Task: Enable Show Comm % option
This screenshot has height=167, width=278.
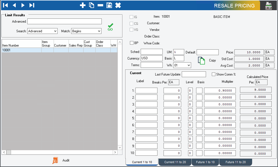Action: (214, 74)
